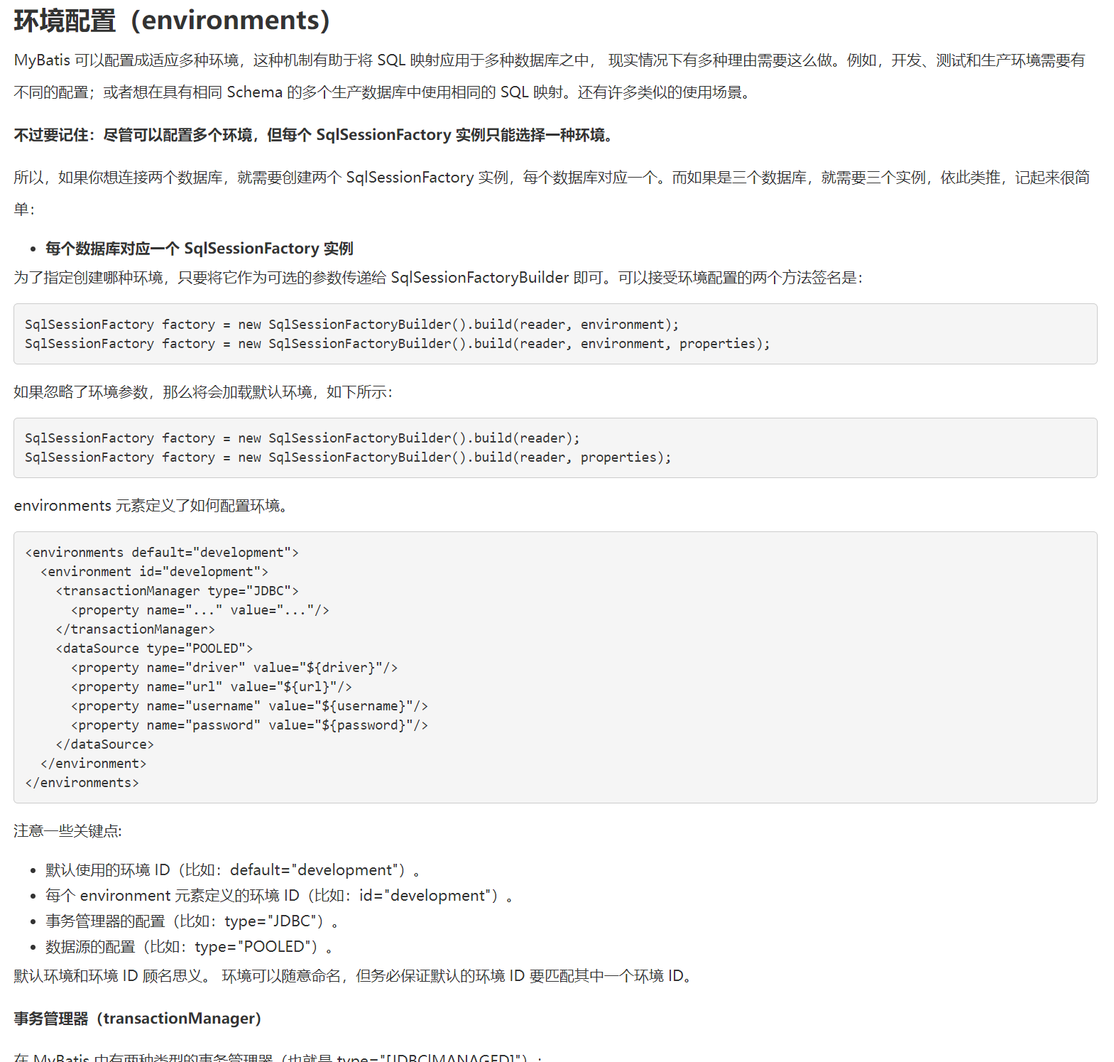Click bullet containing type="JDBC"
This screenshot has height=1062, width=1114.
(192, 921)
